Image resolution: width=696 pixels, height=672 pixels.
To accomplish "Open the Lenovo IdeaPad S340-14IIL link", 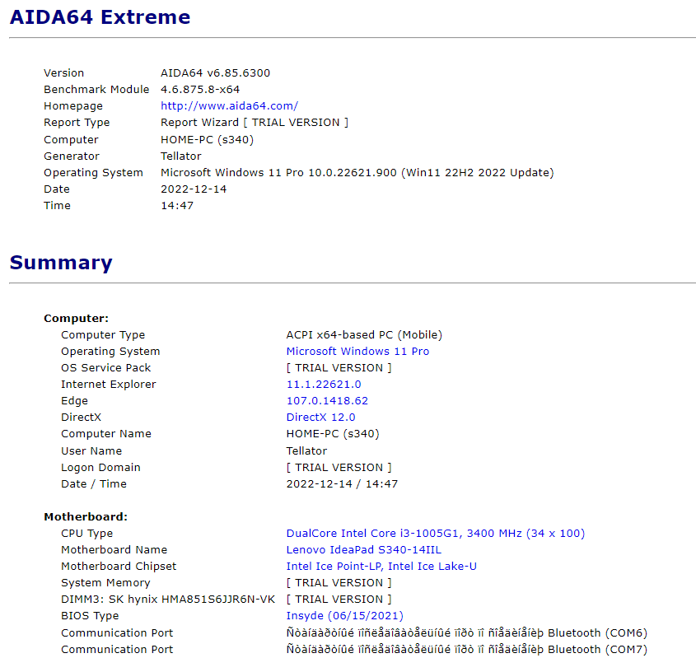I will point(363,549).
